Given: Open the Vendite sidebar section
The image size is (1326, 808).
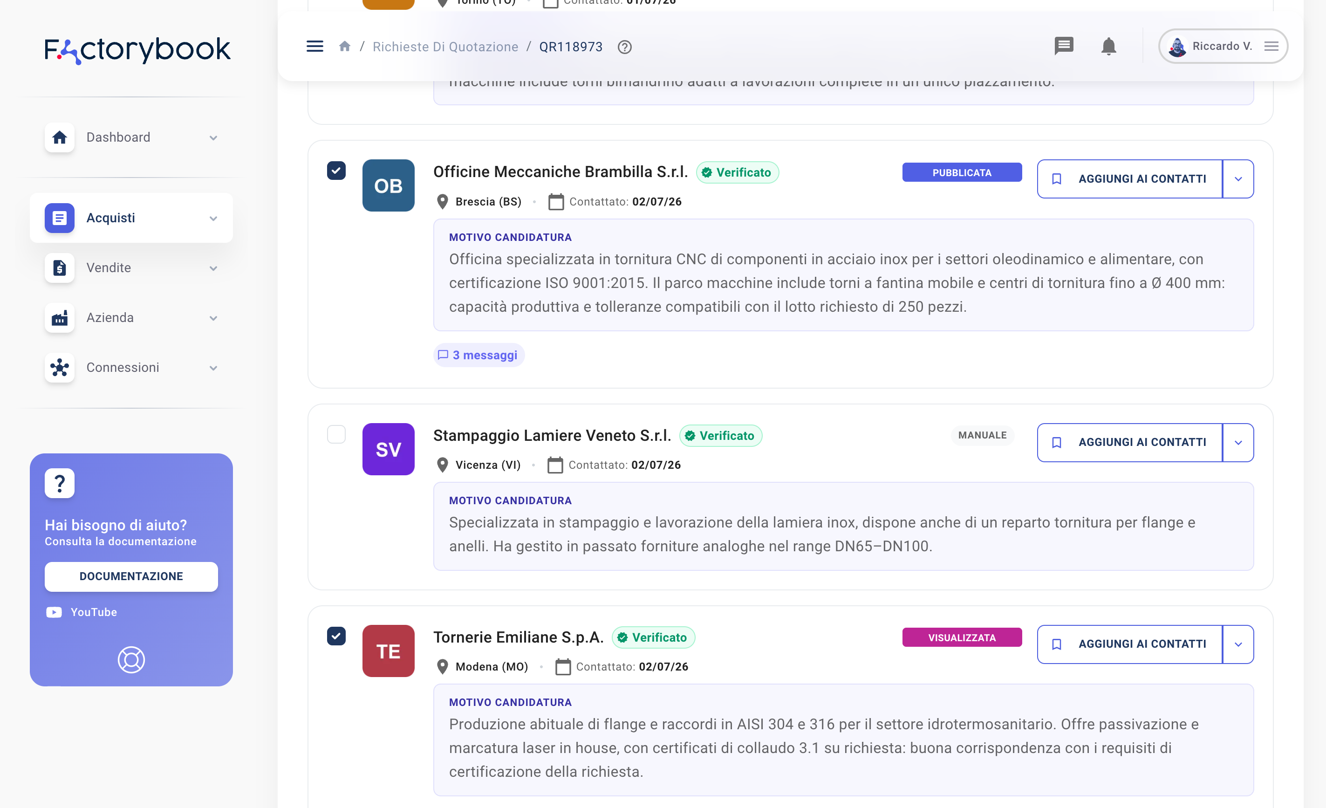Looking at the screenshot, I should (131, 267).
